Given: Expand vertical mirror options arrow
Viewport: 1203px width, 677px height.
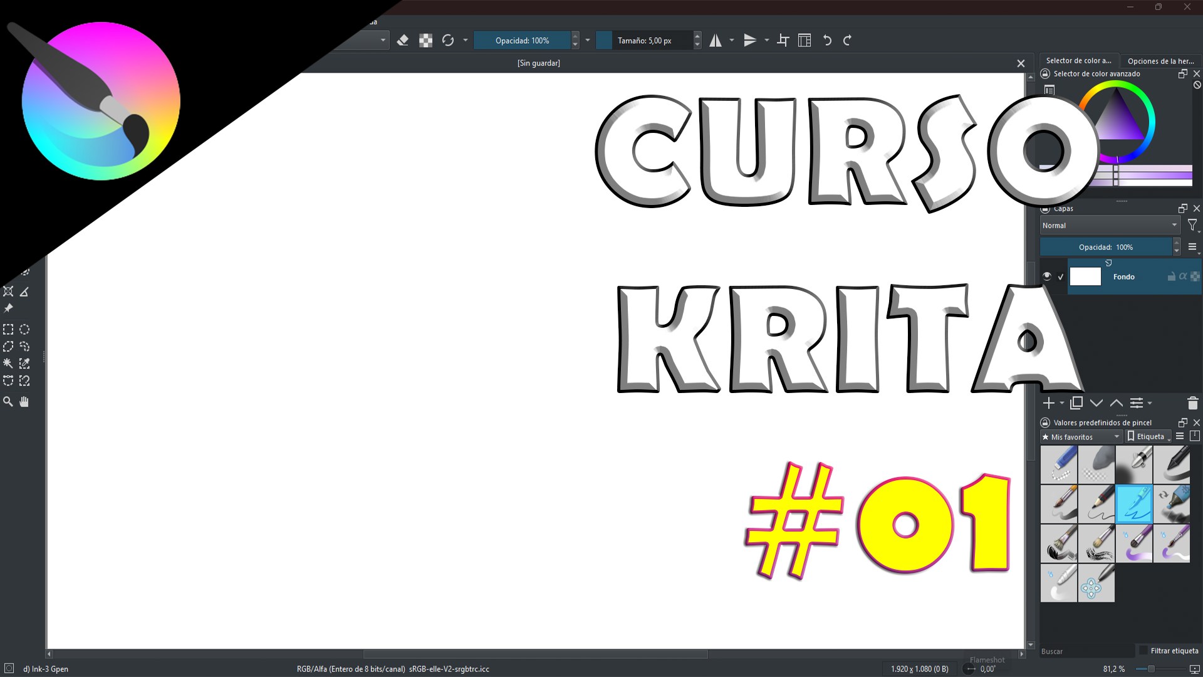Looking at the screenshot, I should click(767, 41).
